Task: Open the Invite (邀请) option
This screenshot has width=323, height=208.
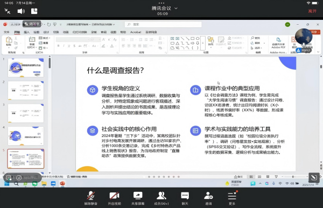Action: (208, 198)
